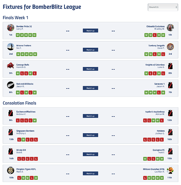Open the Essington FC team link
The image size is (181, 185).
point(159,150)
